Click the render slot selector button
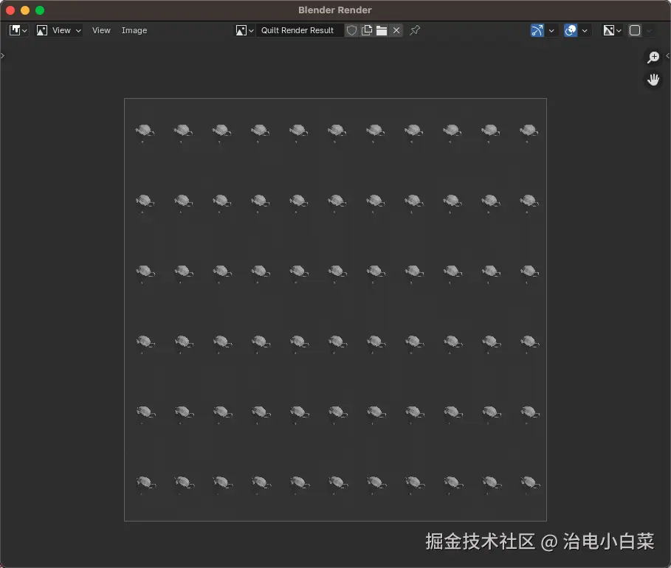The height and width of the screenshot is (568, 671). point(635,30)
